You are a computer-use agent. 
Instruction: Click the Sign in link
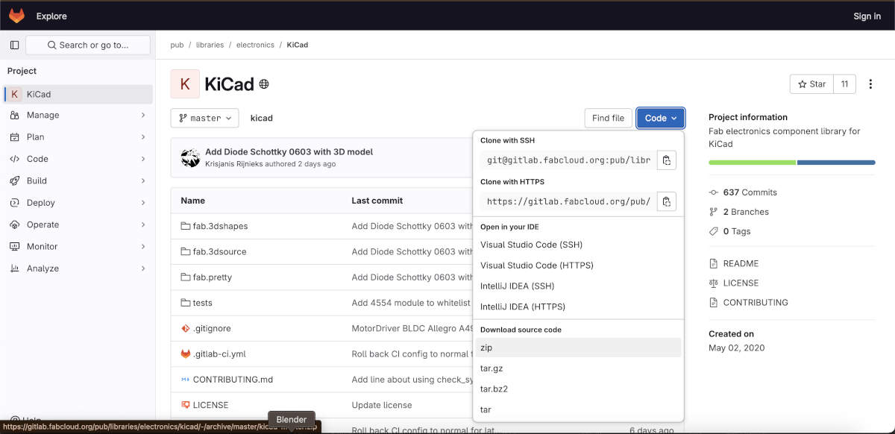click(x=867, y=16)
